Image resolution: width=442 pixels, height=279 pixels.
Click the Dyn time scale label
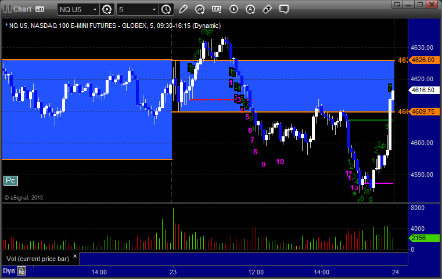pos(9,271)
